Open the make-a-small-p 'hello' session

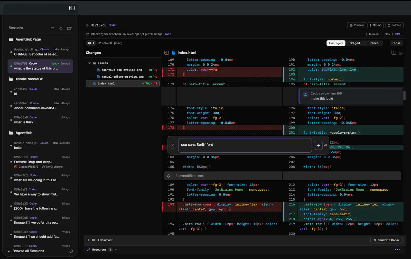point(40,145)
